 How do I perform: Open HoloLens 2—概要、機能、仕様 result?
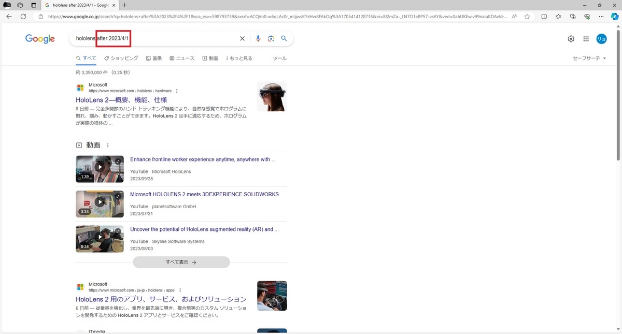click(121, 99)
